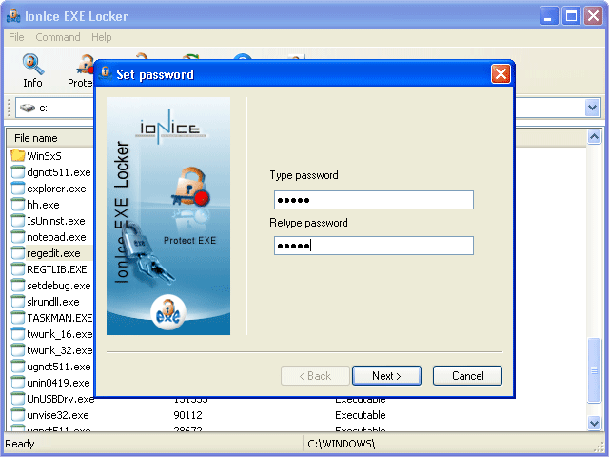The height and width of the screenshot is (457, 609).
Task: Close the Set password dialog
Action: point(501,74)
